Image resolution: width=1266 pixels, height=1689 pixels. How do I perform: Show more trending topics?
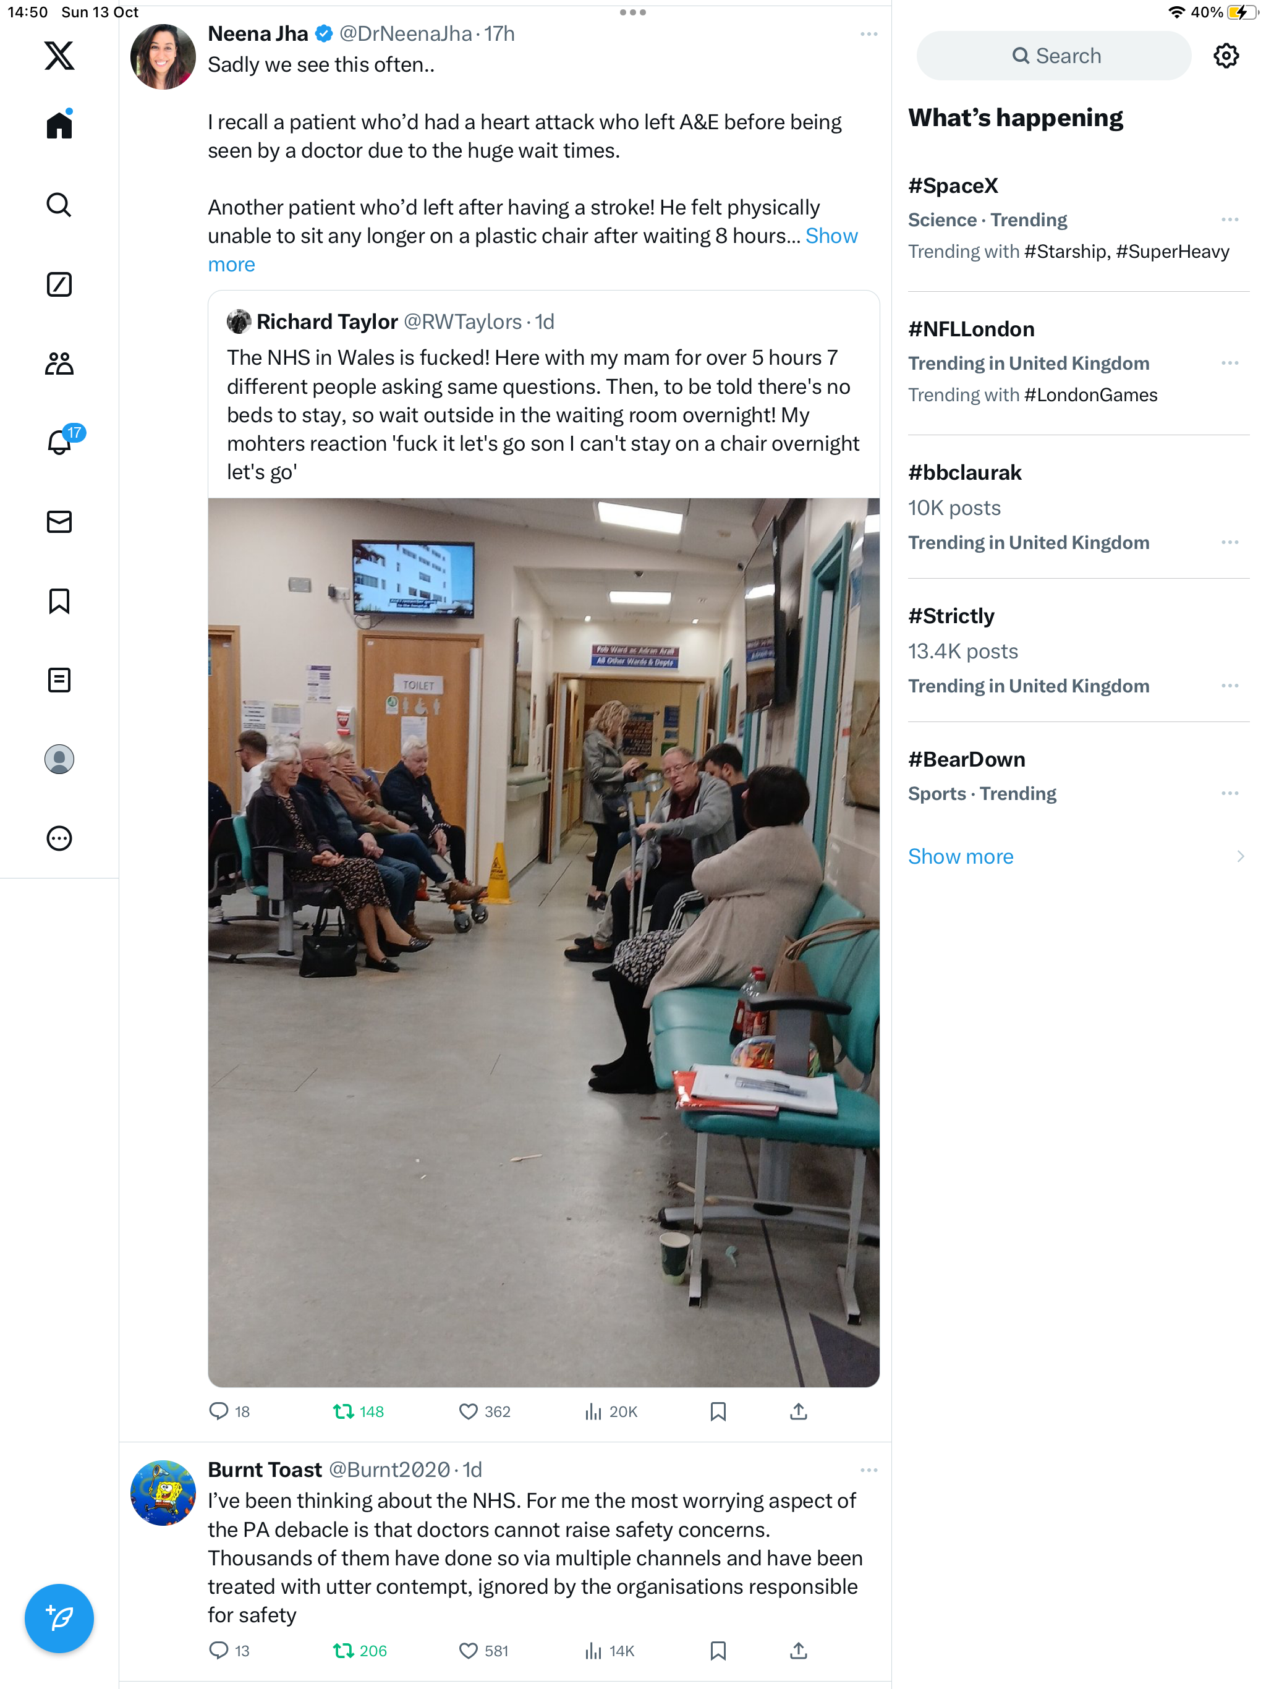pyautogui.click(x=961, y=856)
